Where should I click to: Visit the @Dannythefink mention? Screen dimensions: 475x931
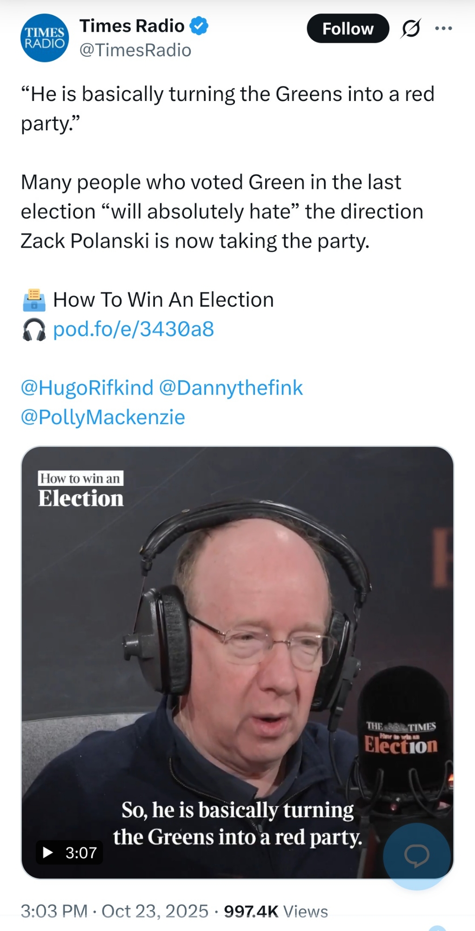(231, 388)
